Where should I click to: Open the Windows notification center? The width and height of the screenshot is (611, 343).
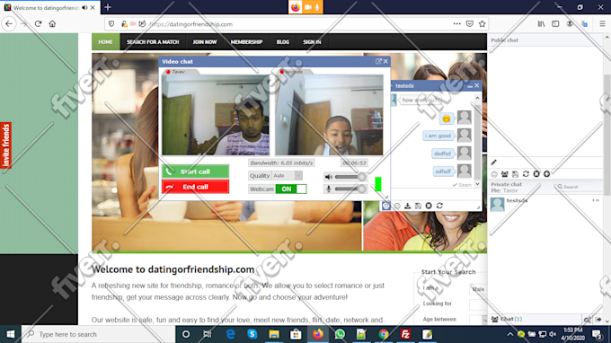(x=597, y=334)
